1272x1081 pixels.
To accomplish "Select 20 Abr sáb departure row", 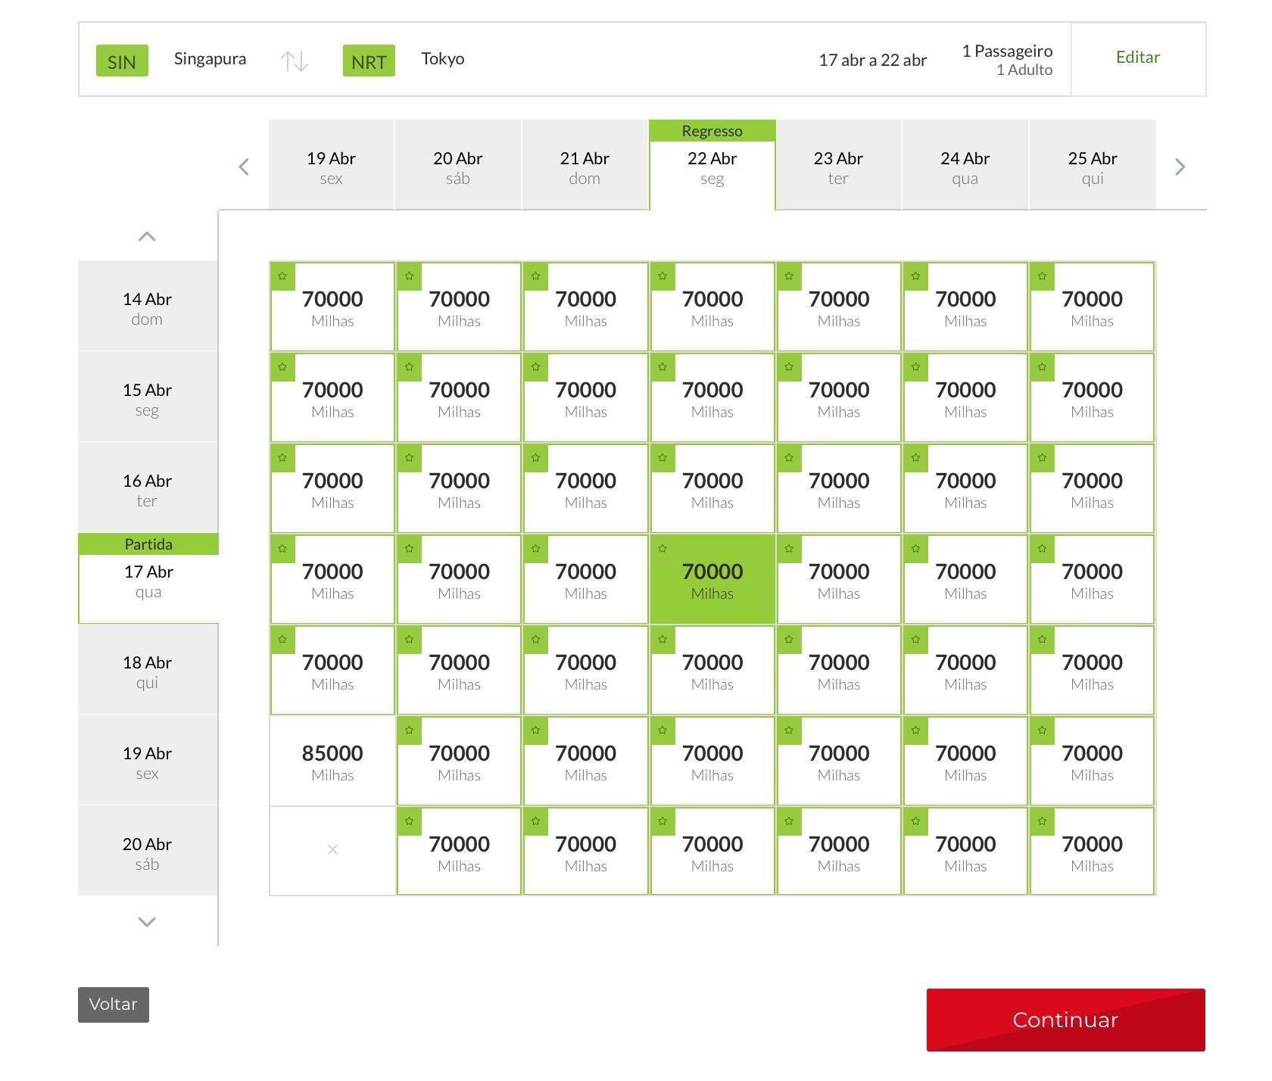I will click(x=148, y=852).
